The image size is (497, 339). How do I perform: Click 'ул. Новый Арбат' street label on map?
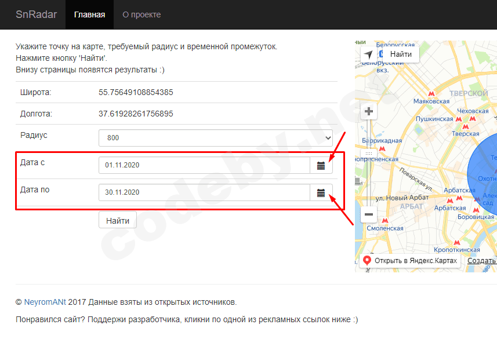[402, 198]
